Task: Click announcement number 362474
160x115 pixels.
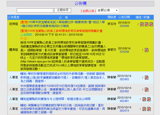Action: click(x=124, y=111)
